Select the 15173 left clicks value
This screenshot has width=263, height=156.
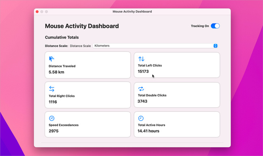[x=143, y=71]
